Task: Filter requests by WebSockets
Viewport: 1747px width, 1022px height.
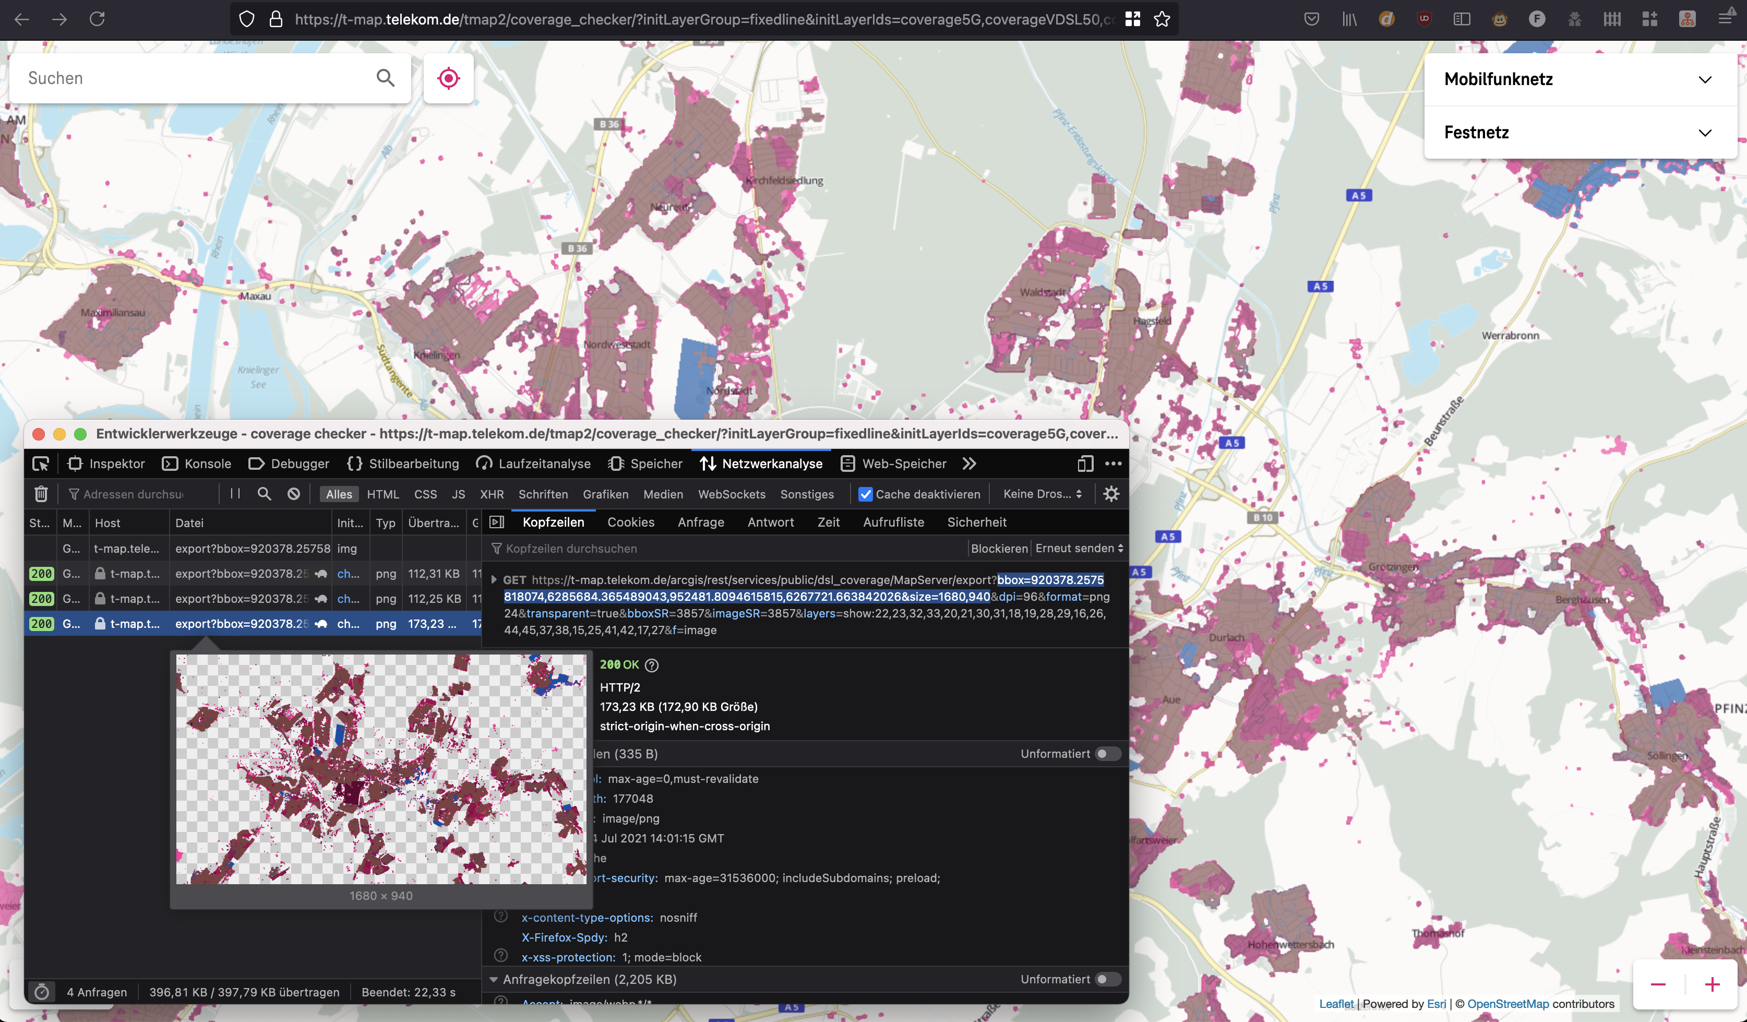Action: pyautogui.click(x=732, y=494)
